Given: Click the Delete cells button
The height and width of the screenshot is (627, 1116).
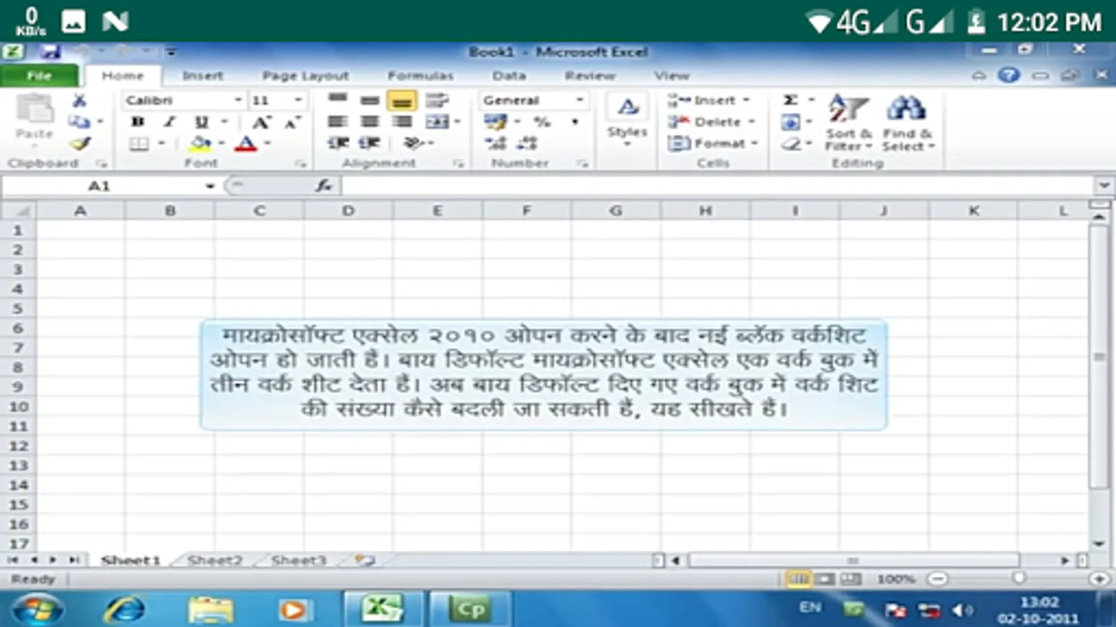Looking at the screenshot, I should click(711, 122).
